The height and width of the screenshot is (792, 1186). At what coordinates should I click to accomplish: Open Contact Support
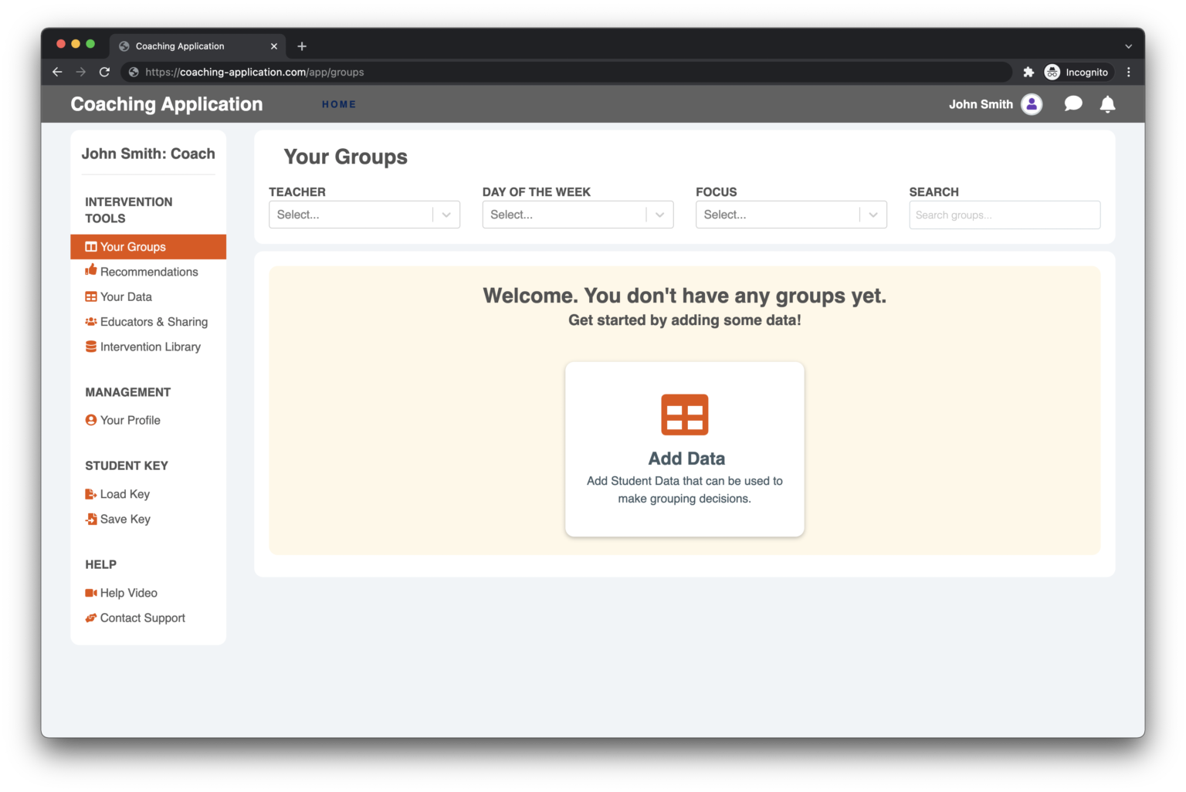[143, 618]
